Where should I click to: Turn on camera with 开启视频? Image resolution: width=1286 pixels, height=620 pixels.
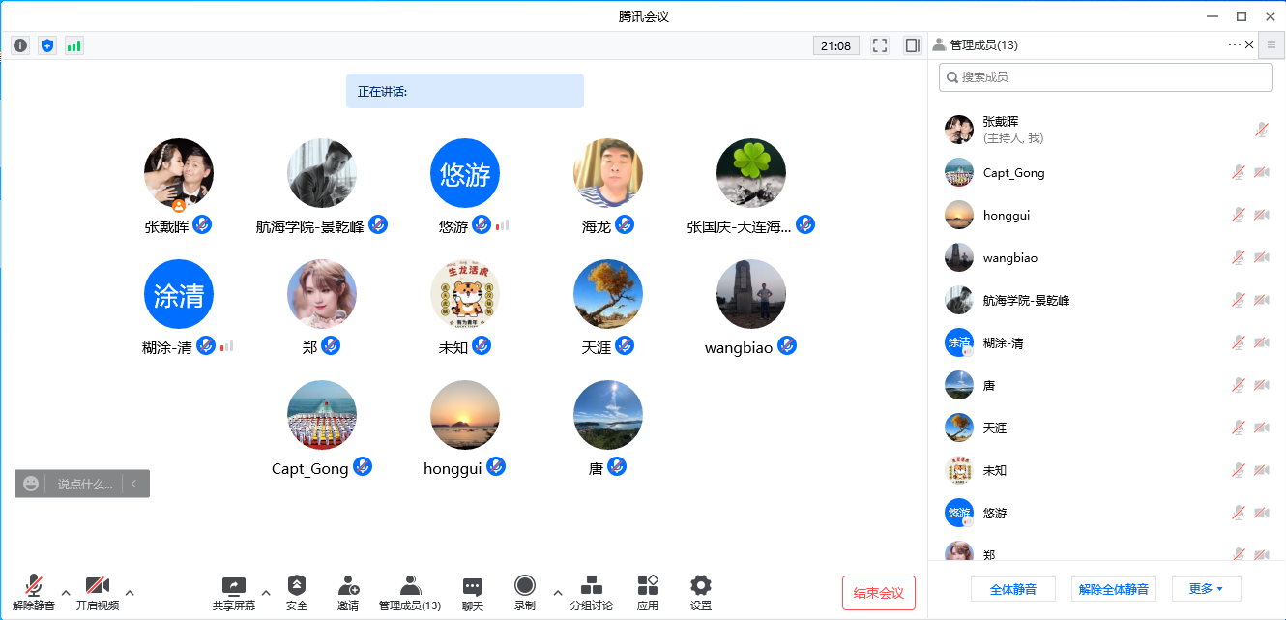tap(98, 592)
